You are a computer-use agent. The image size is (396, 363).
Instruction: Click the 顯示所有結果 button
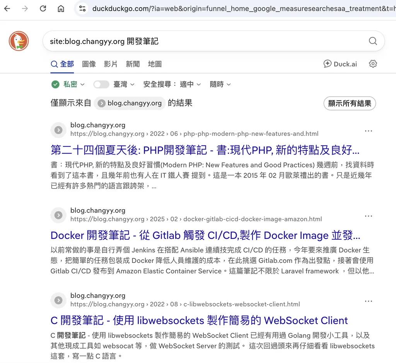pyautogui.click(x=350, y=103)
